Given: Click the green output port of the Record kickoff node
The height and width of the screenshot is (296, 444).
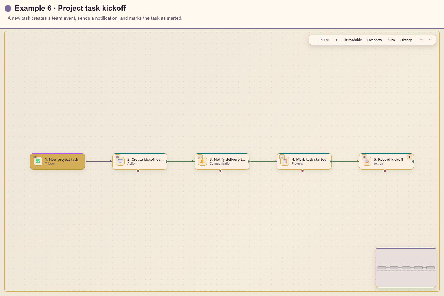Looking at the screenshot, I should tap(413, 162).
